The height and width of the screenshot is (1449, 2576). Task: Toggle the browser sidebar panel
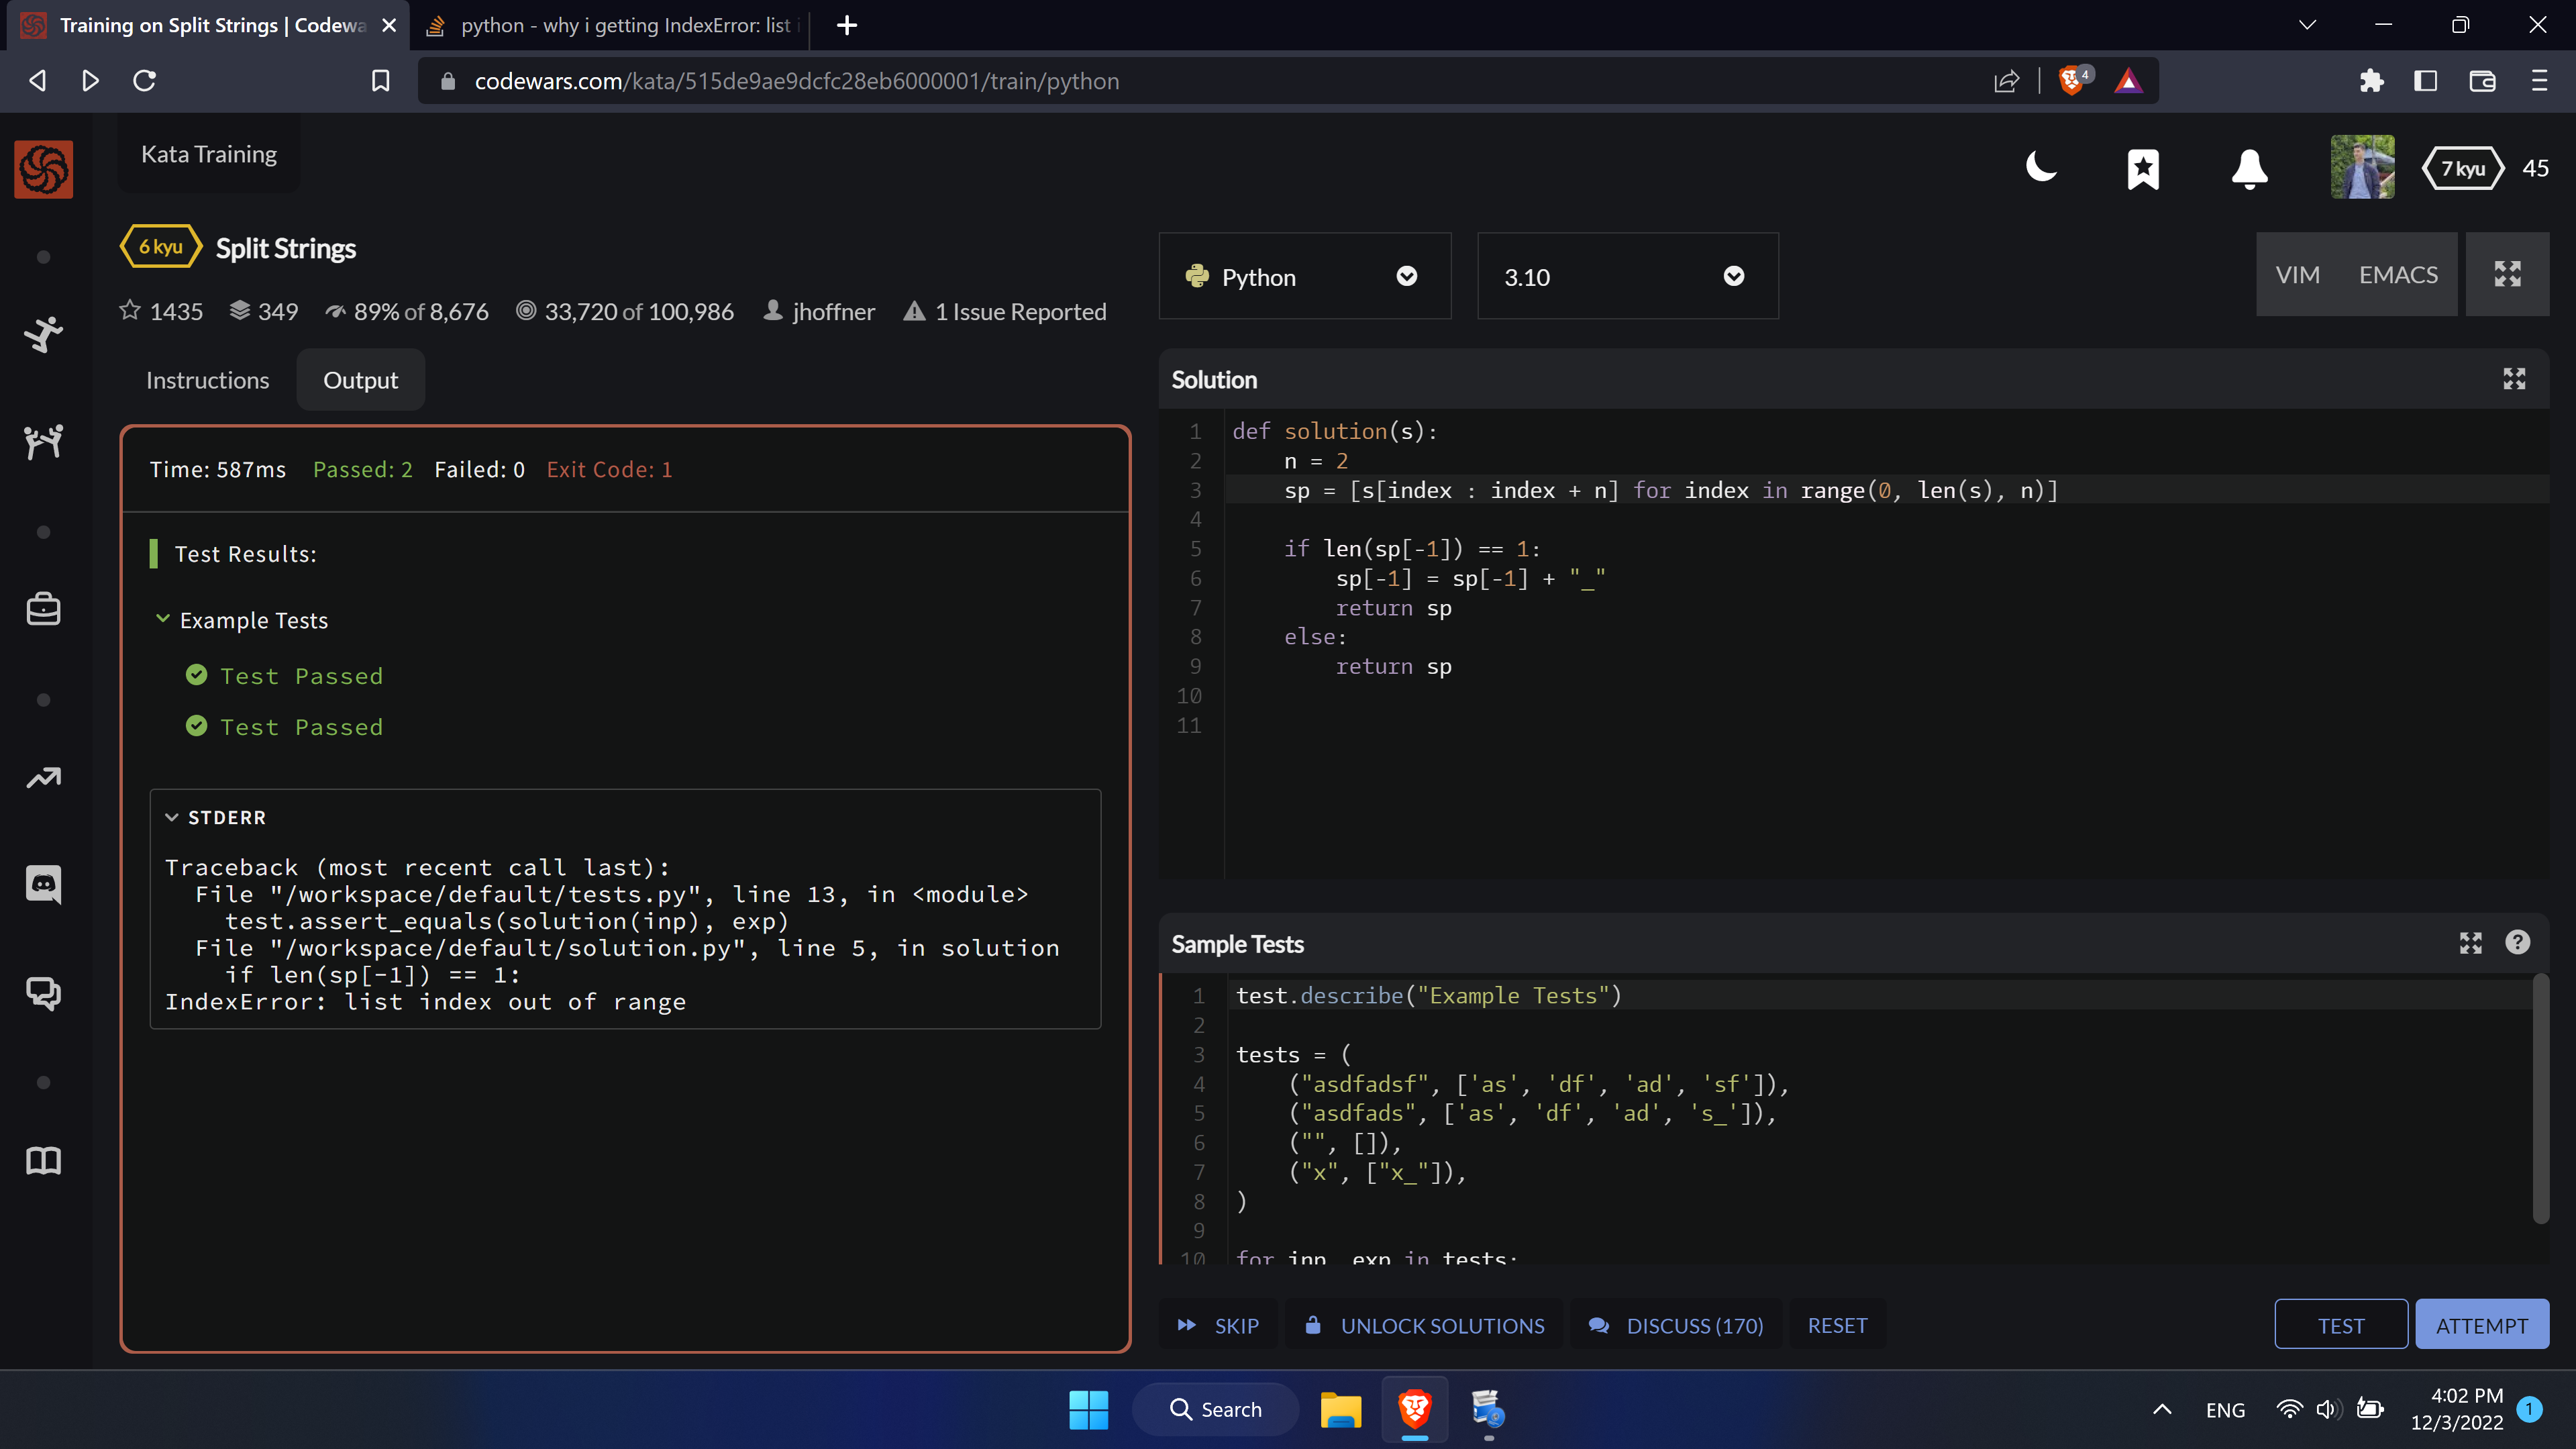[x=2426, y=81]
